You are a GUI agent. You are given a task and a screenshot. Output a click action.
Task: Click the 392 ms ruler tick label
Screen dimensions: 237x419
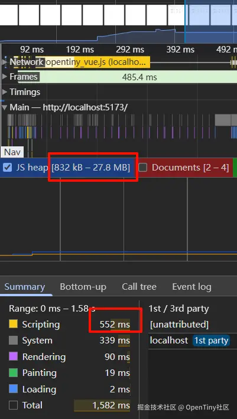(180, 50)
